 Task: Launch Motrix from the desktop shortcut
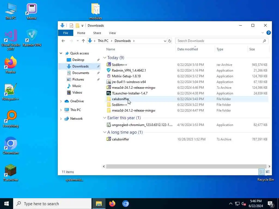tap(32, 11)
